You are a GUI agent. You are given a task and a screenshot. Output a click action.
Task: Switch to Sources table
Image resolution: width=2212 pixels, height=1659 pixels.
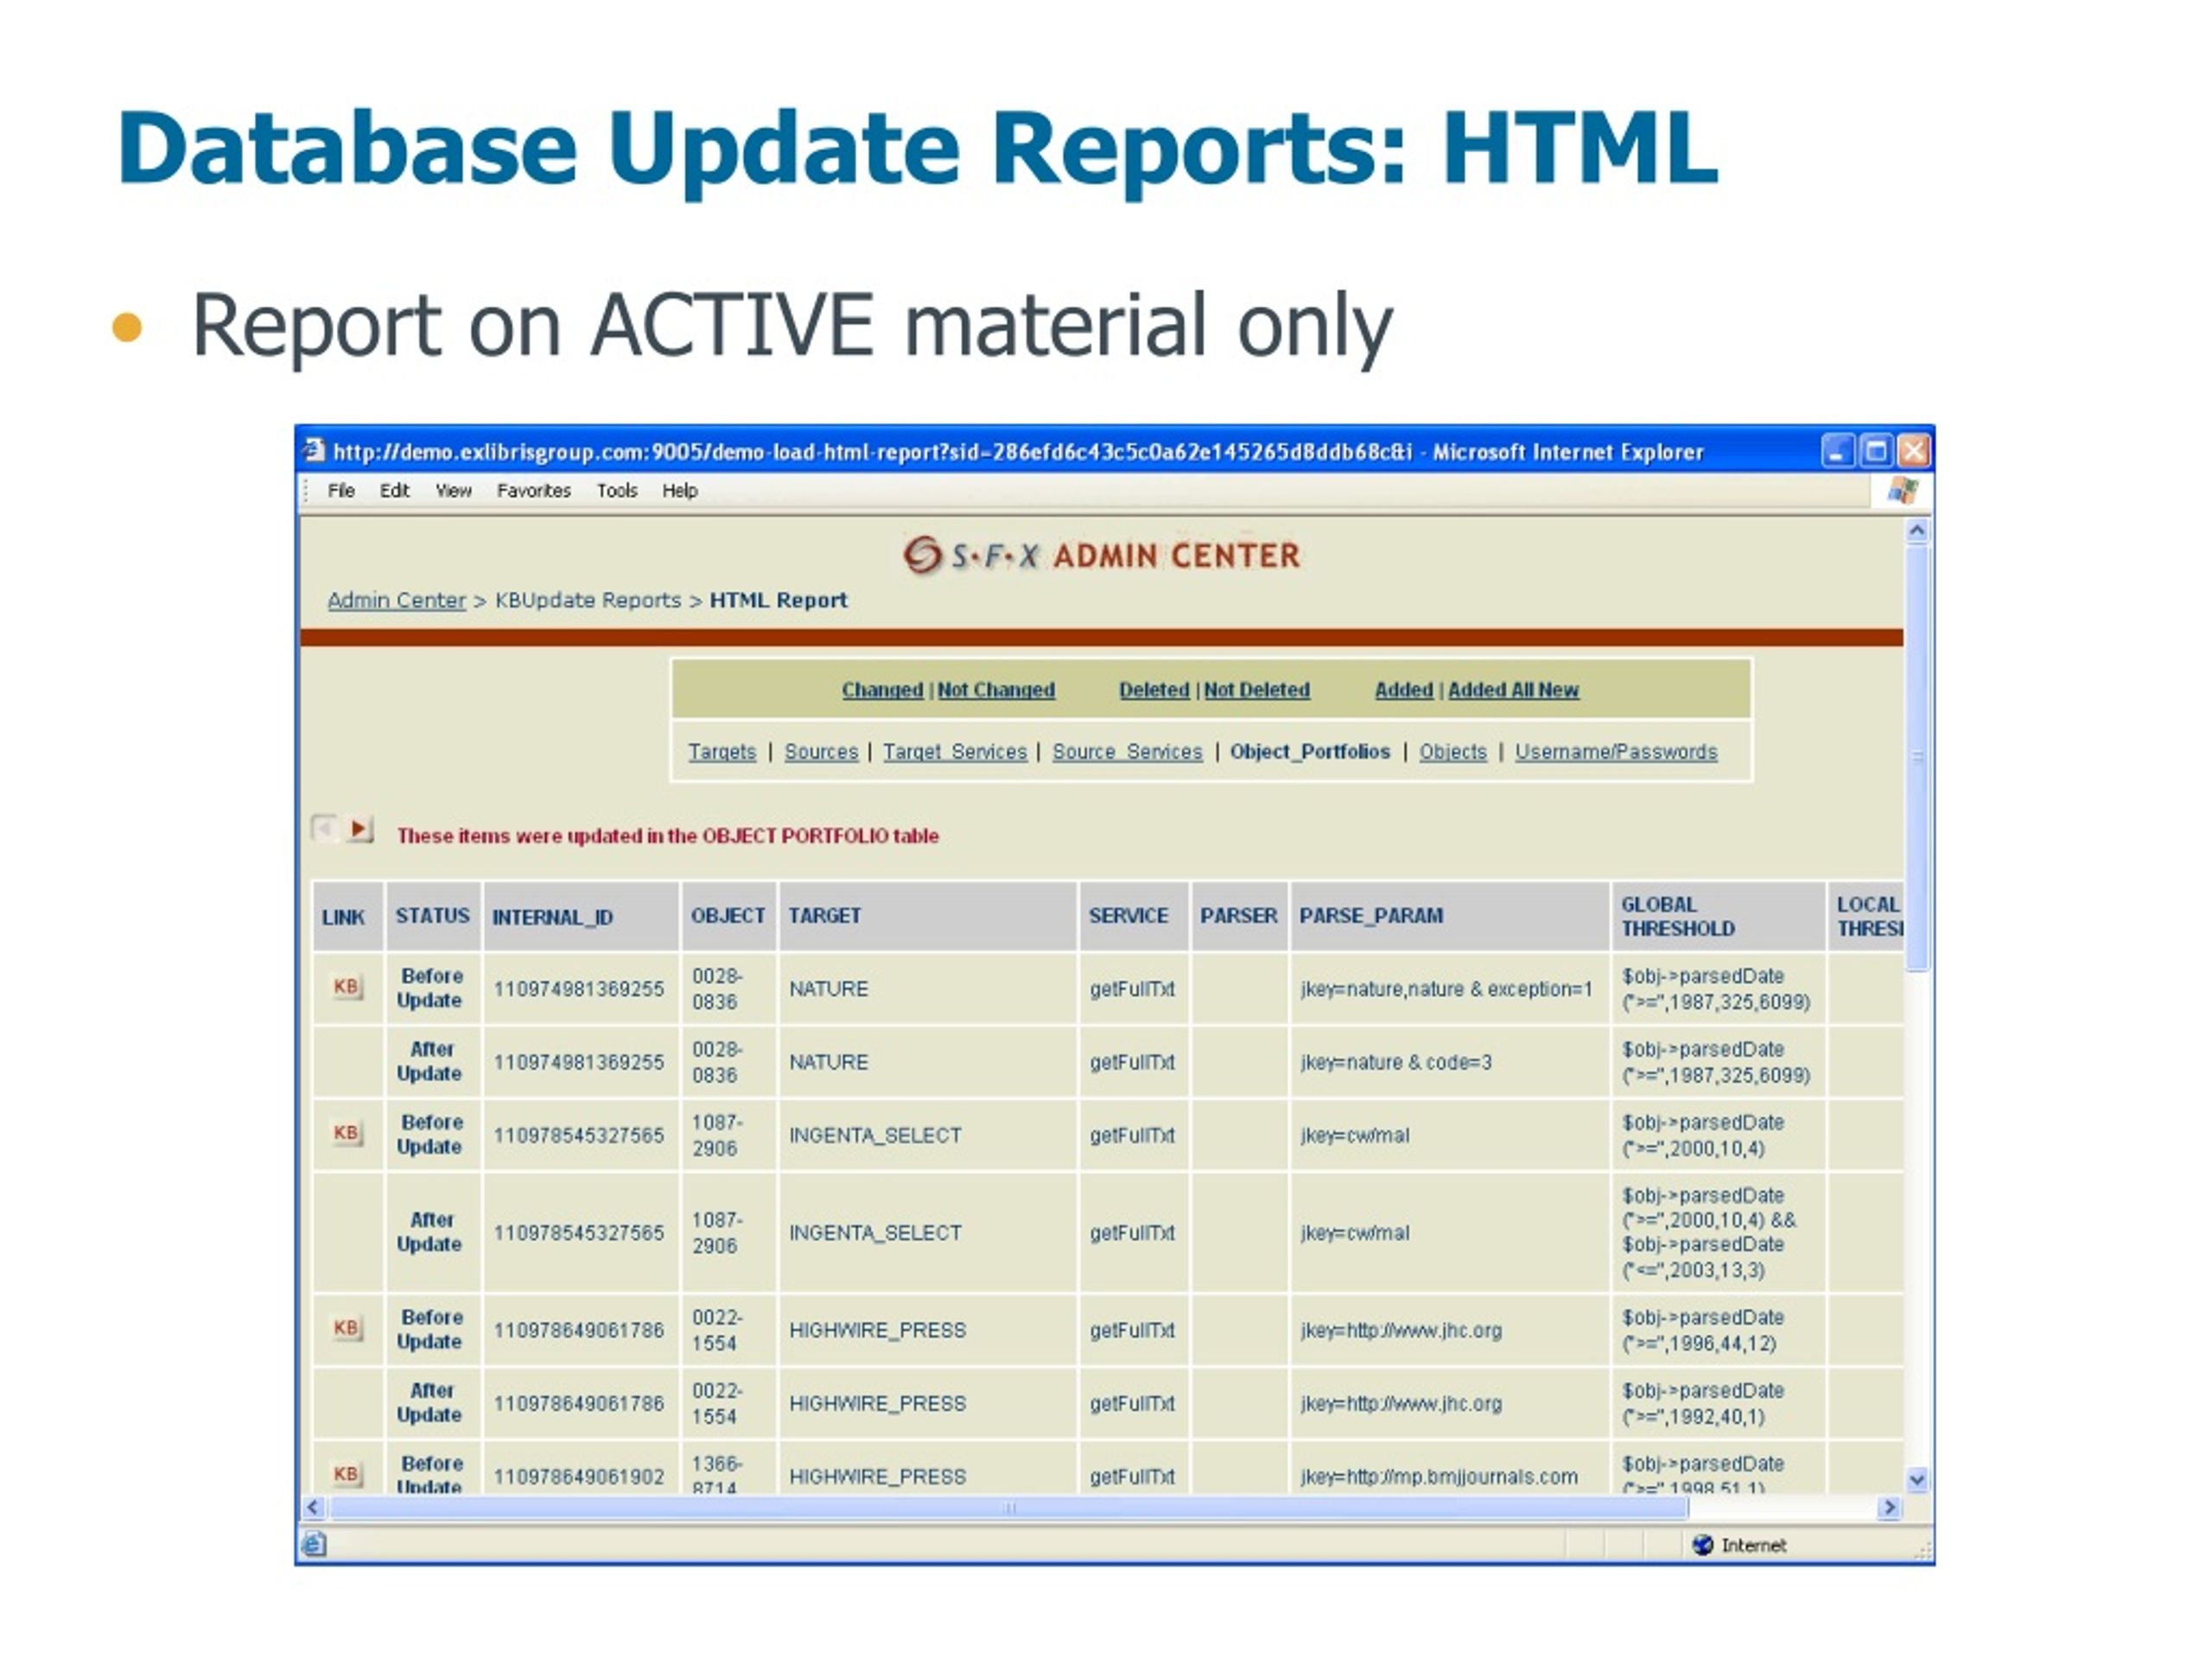point(821,752)
